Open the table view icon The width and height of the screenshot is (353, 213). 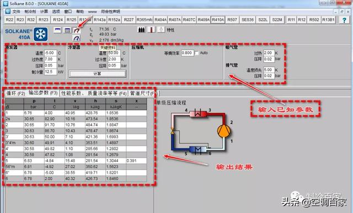point(67,30)
